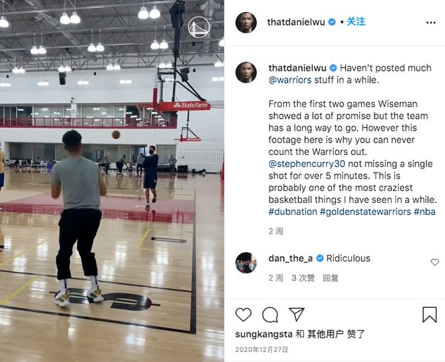
Task: Play the basketball practice video
Action: (112, 181)
